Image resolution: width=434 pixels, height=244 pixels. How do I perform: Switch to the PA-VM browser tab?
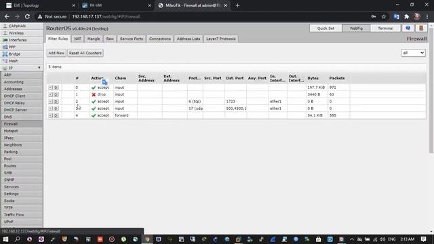tap(116, 5)
